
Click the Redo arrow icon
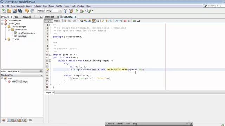(x=32, y=11)
